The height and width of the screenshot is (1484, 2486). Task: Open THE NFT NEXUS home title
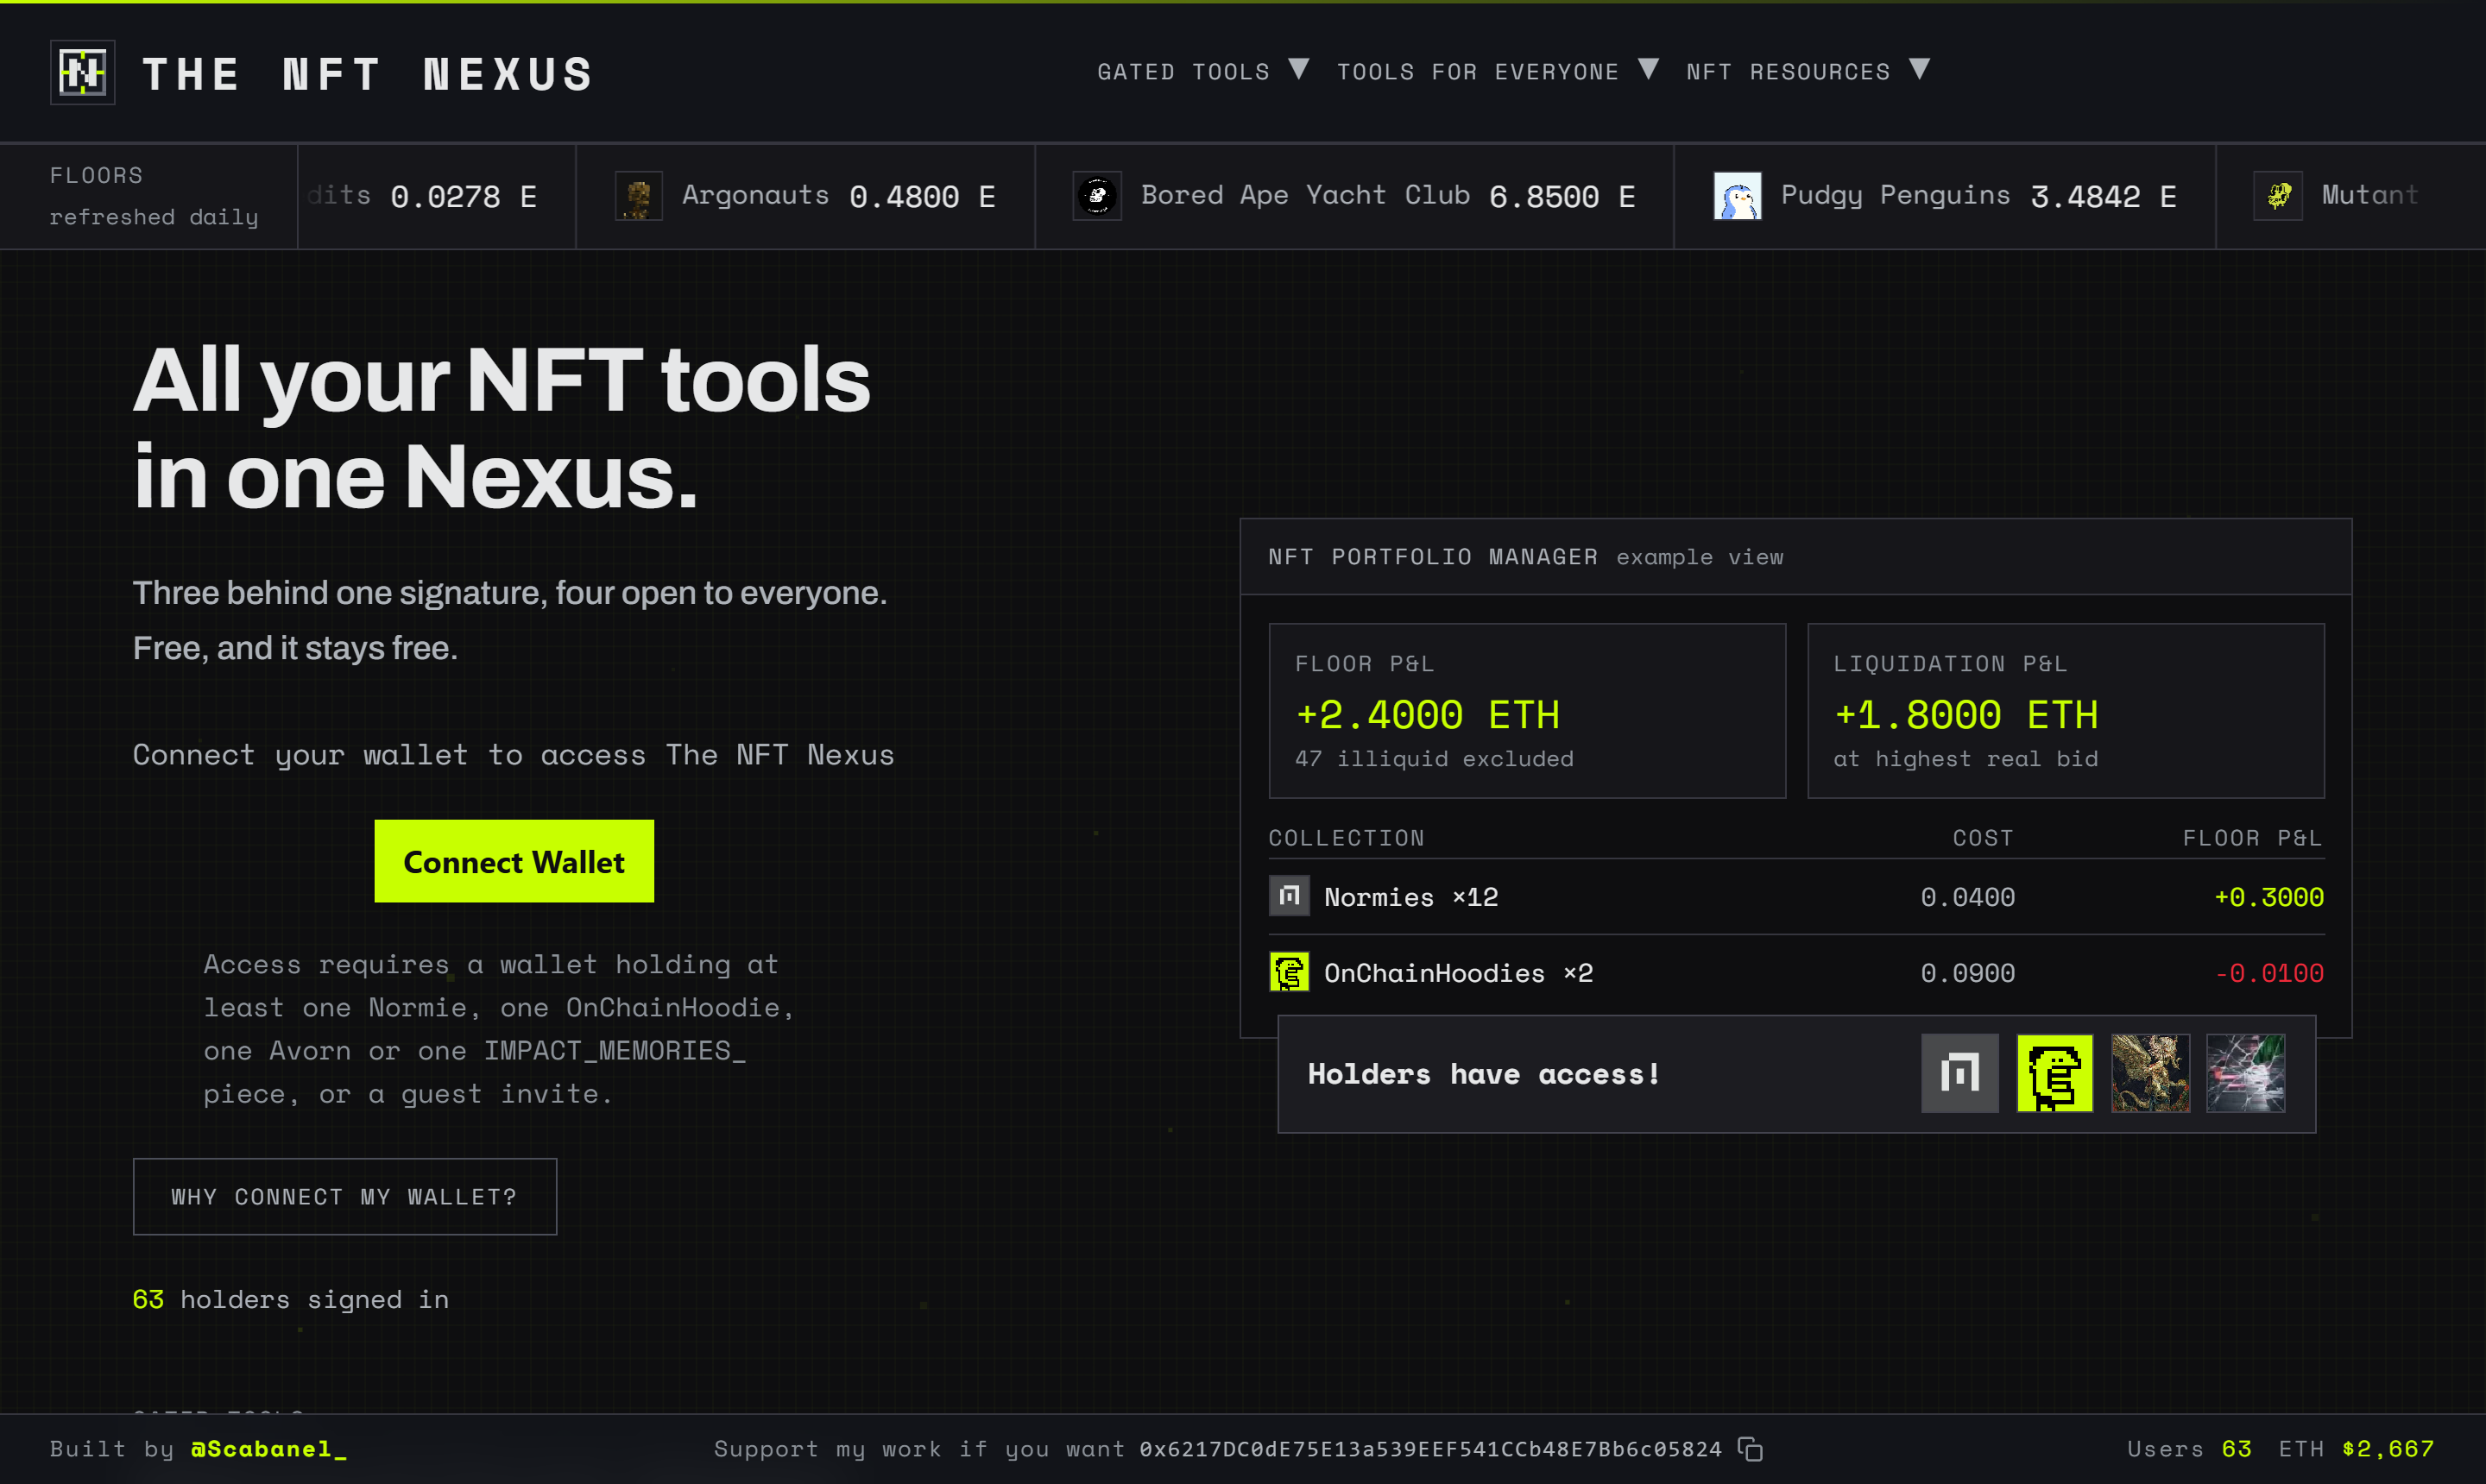tap(368, 74)
